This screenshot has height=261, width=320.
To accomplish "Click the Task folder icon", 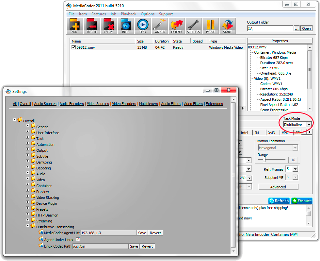I will (33, 137).
